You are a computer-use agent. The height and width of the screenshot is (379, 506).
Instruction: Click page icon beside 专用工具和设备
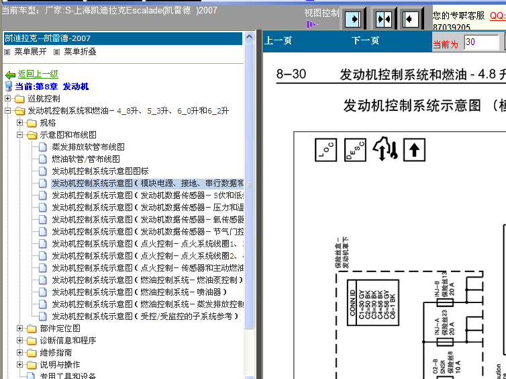point(31,376)
